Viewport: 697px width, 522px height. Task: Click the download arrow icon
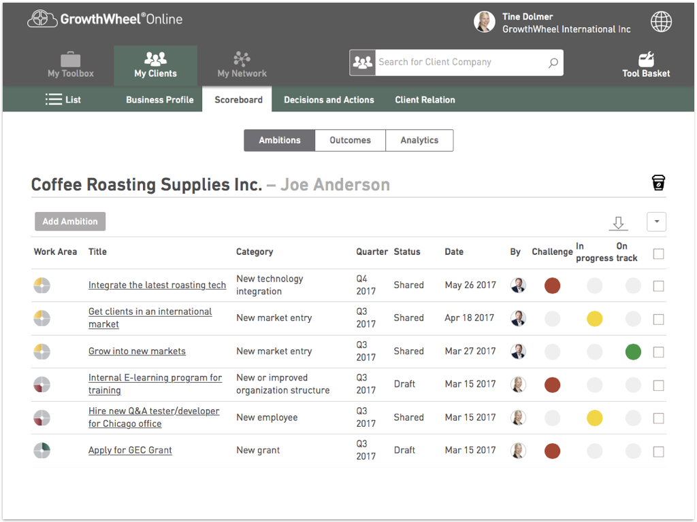pos(618,223)
